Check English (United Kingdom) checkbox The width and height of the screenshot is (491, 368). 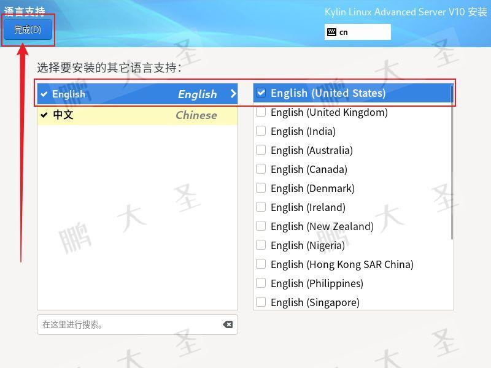(261, 112)
